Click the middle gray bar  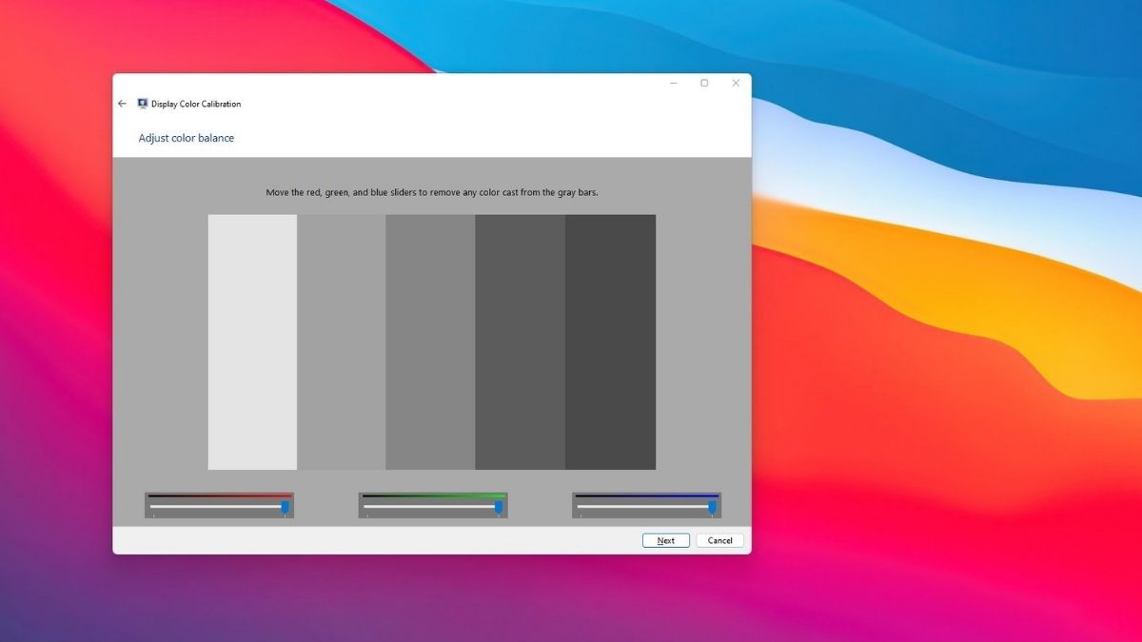(430, 342)
